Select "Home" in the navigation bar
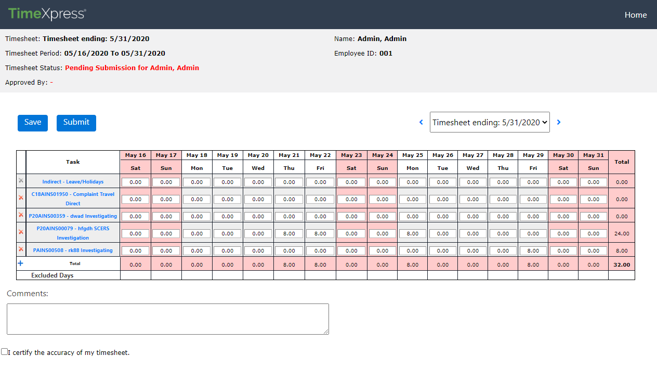657x370 pixels. [636, 15]
